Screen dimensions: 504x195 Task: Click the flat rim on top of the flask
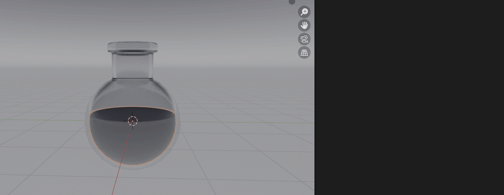click(x=133, y=46)
